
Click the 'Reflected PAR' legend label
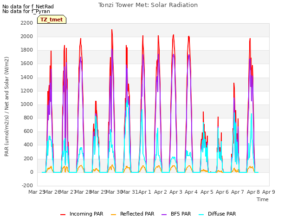[137, 214]
